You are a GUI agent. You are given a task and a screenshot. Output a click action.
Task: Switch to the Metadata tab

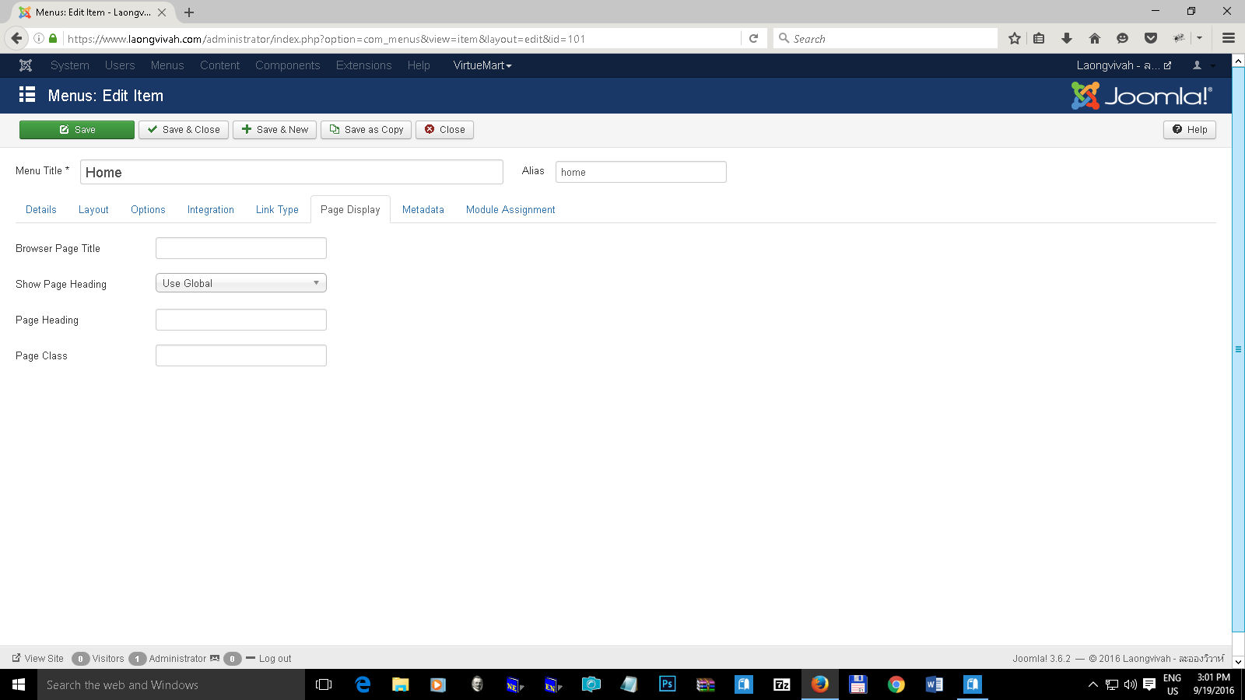pyautogui.click(x=423, y=209)
